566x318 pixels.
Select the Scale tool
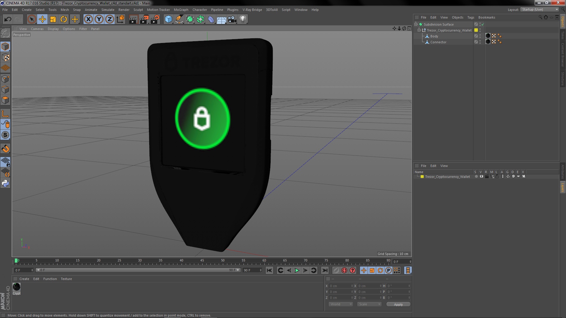point(53,19)
